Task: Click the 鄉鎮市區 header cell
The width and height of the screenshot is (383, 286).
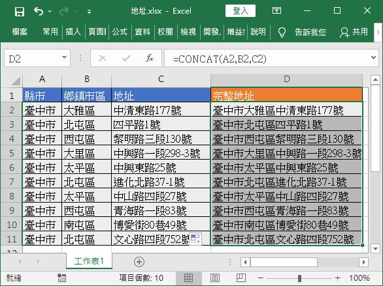Action: [x=87, y=95]
